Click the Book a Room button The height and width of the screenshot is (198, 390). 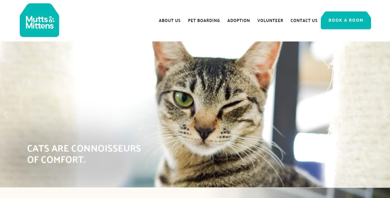tap(346, 20)
